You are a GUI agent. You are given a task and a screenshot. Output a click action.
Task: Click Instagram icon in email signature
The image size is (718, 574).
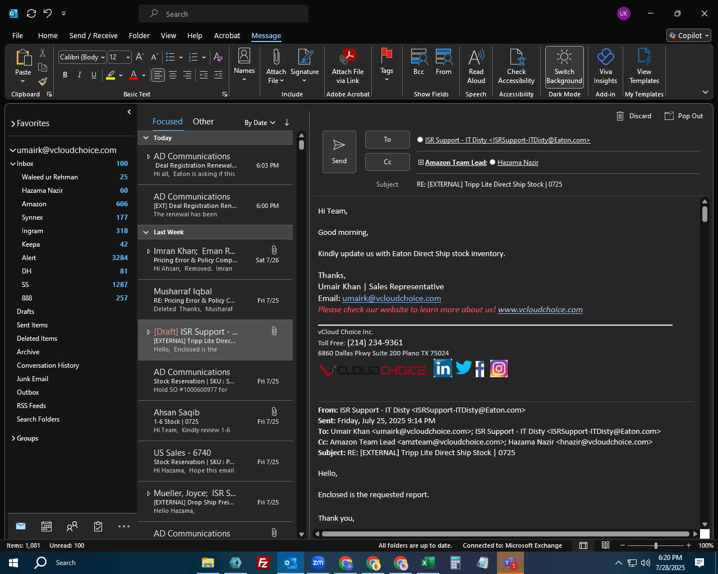499,368
